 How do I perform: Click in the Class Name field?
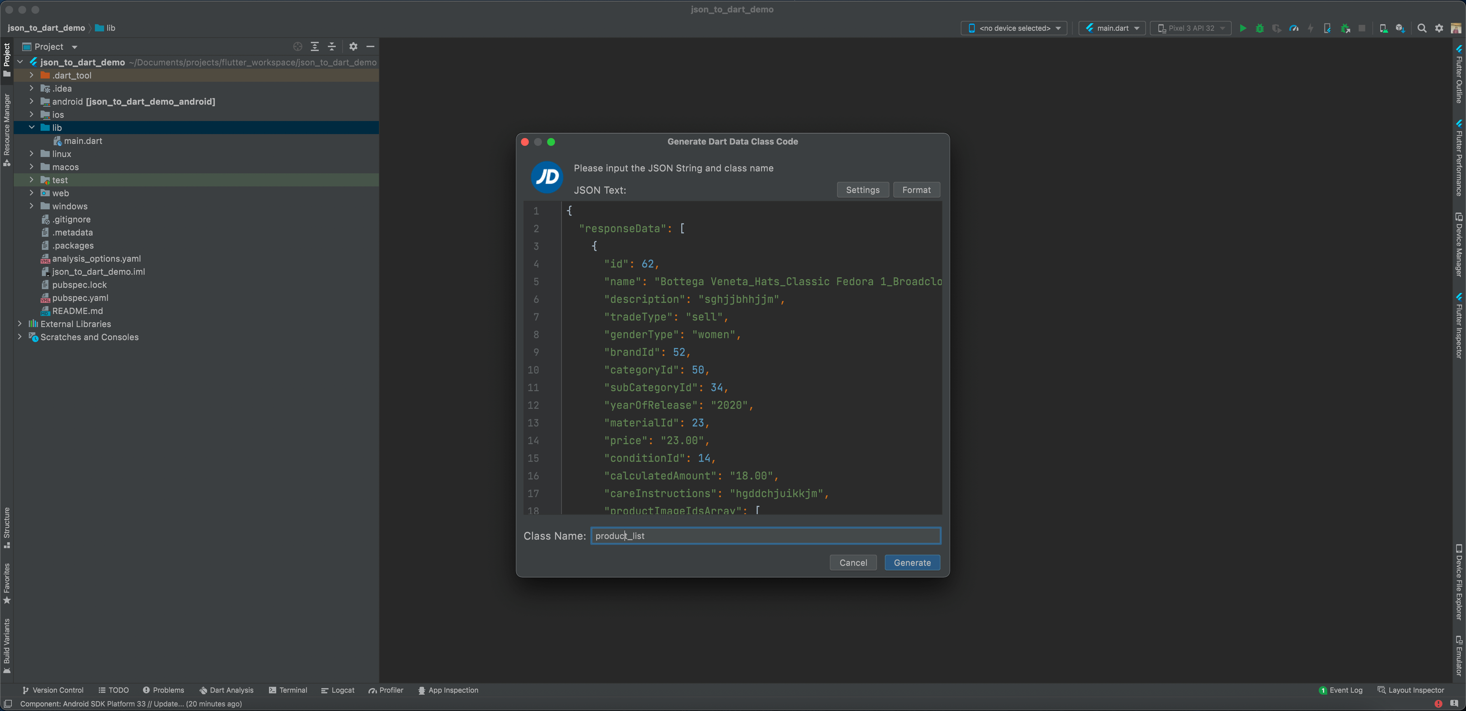765,536
